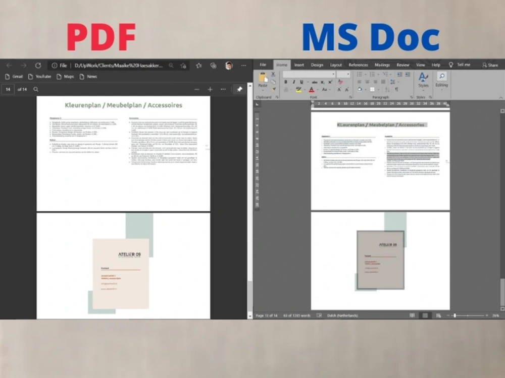Screen dimensions: 505x378
Task: Click the PDF page number field showing 14
Action: click(8, 89)
